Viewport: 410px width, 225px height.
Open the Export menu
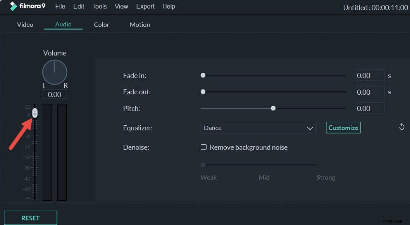(145, 6)
